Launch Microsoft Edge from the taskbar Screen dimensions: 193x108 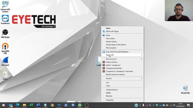pyautogui.click(x=17, y=105)
